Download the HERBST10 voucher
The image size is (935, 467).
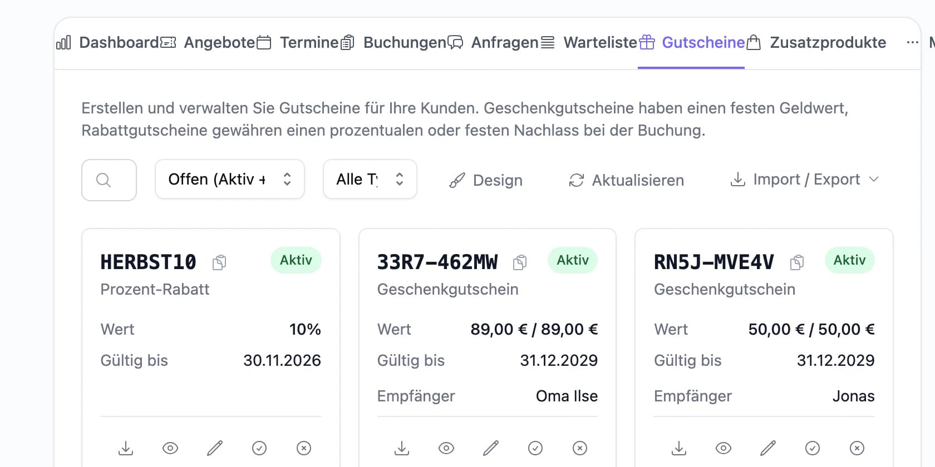[126, 448]
